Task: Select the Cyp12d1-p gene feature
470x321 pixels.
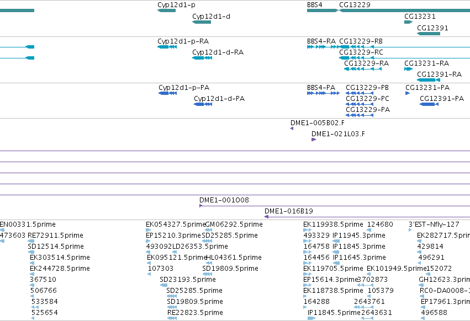Action: [167, 10]
